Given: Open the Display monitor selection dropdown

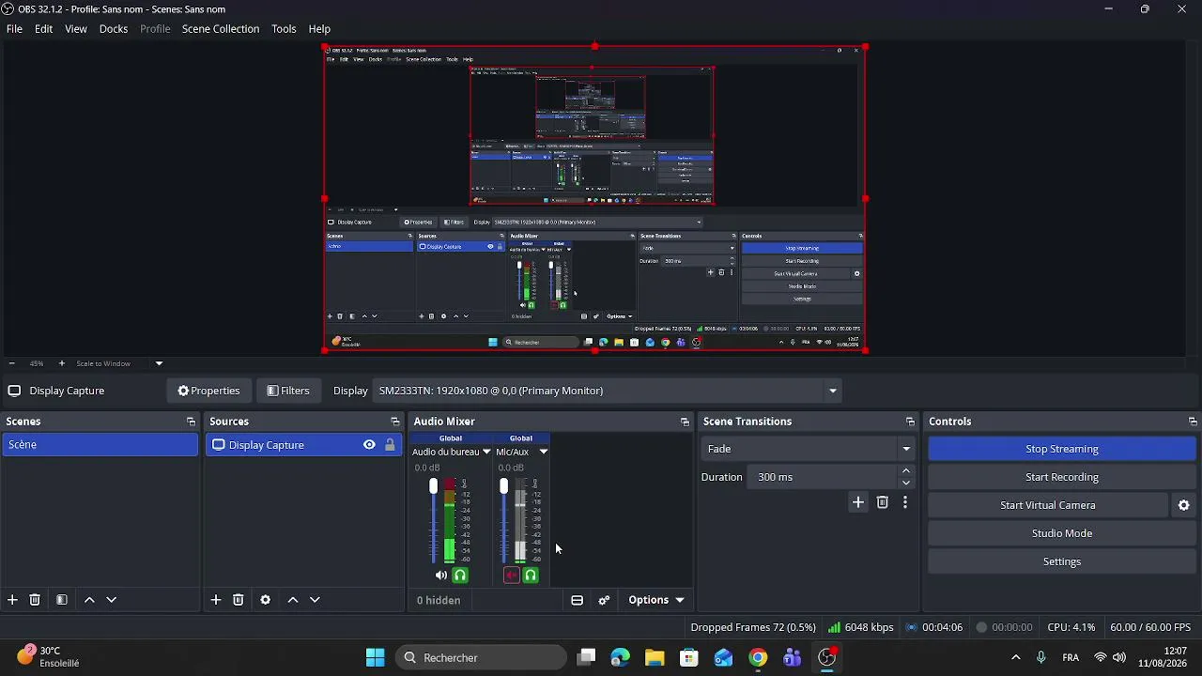Looking at the screenshot, I should click(x=833, y=391).
